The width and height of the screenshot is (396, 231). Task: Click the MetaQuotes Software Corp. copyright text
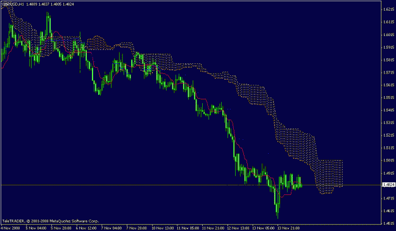pyautogui.click(x=73, y=221)
